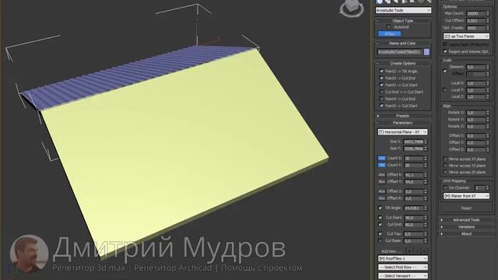Open the Horizontal Plane XY dropdown
Screen dimensions: 498x280
coord(402,132)
